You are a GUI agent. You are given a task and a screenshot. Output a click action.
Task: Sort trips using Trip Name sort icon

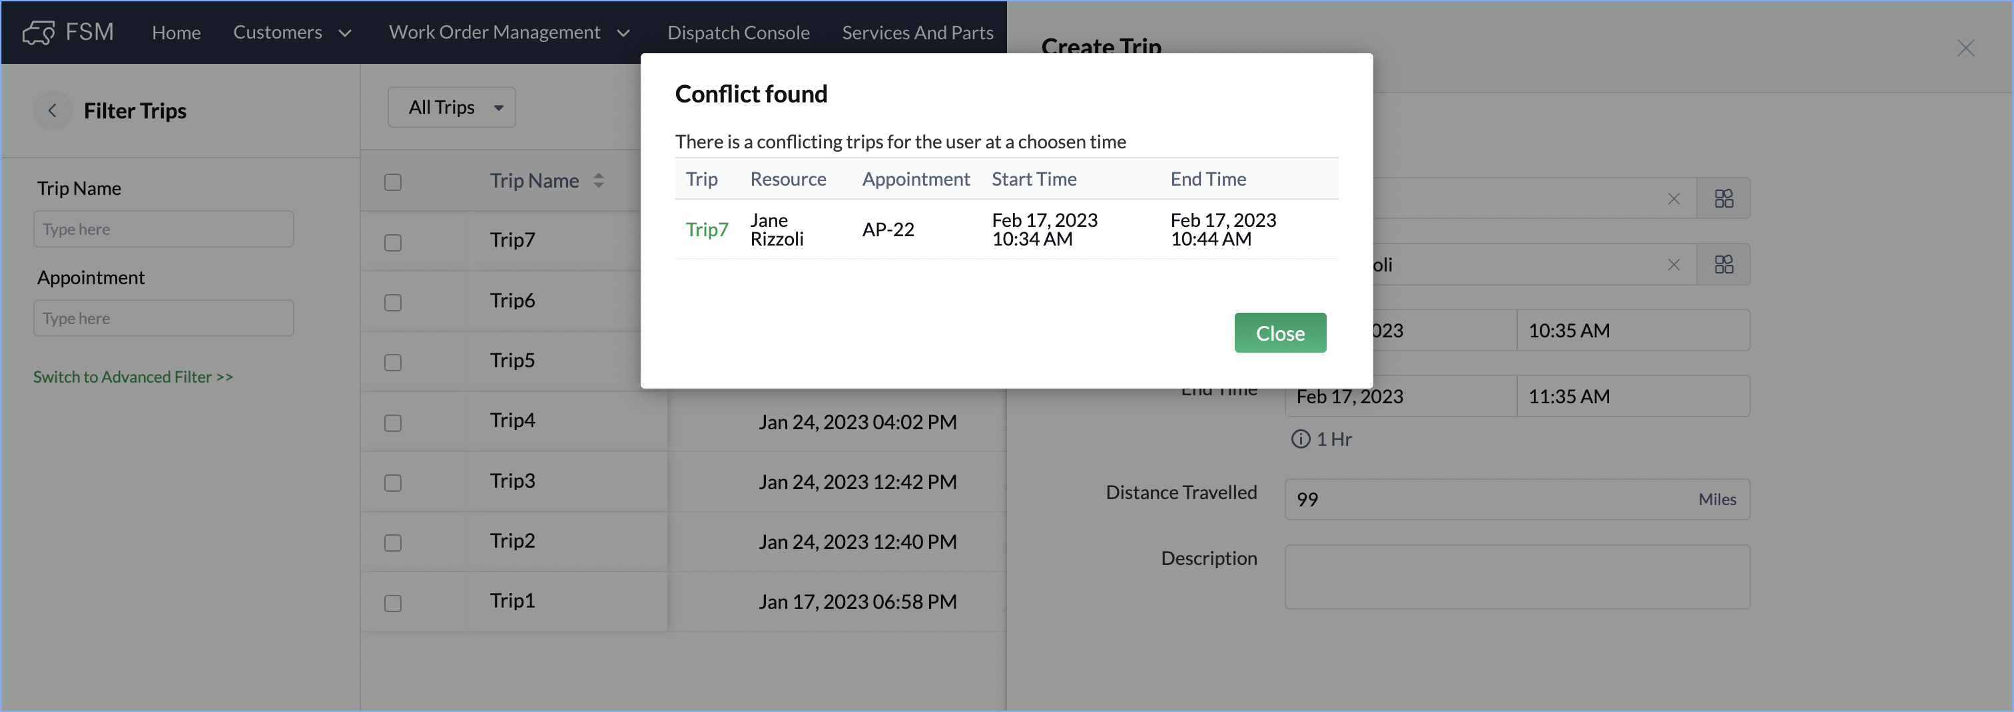point(598,180)
